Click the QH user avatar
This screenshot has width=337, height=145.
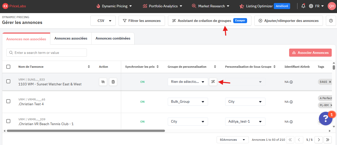tap(331, 6)
